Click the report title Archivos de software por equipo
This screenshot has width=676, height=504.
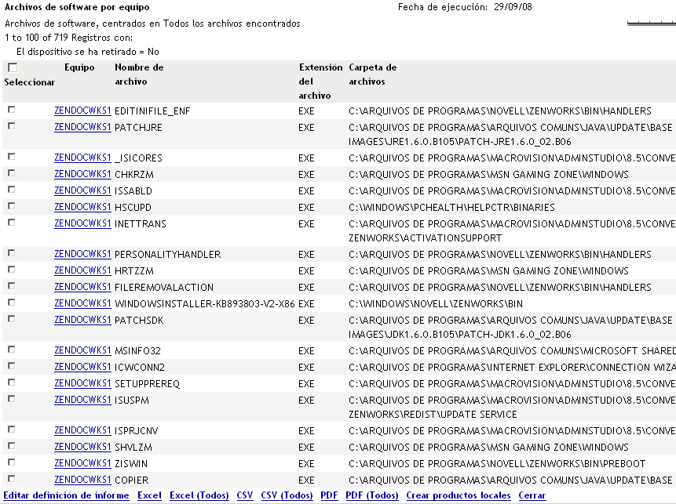tap(77, 7)
